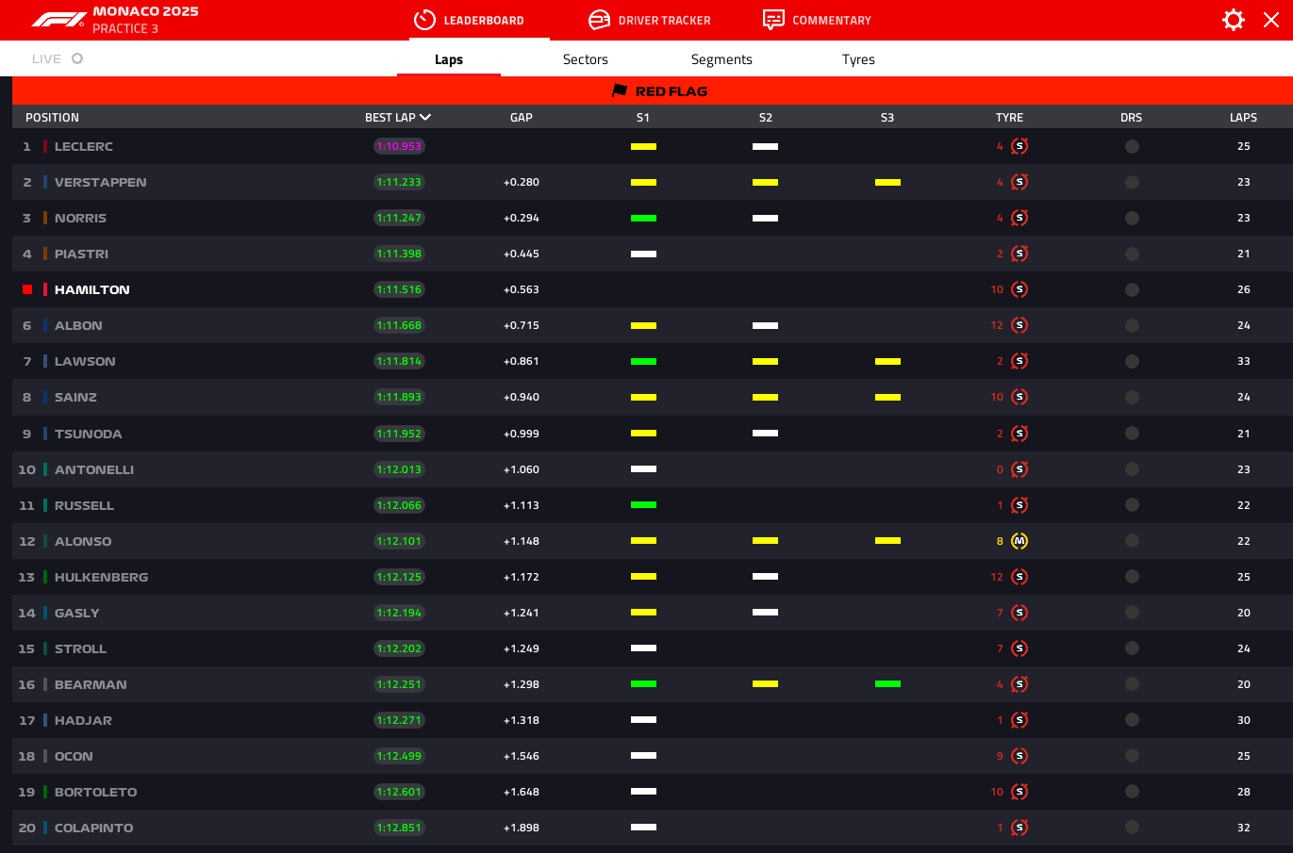This screenshot has width=1293, height=853.
Task: Click the S1 column header
Action: coord(643,118)
